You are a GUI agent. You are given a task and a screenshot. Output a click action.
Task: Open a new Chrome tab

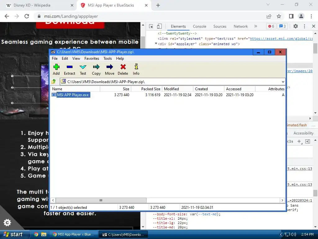(x=158, y=6)
